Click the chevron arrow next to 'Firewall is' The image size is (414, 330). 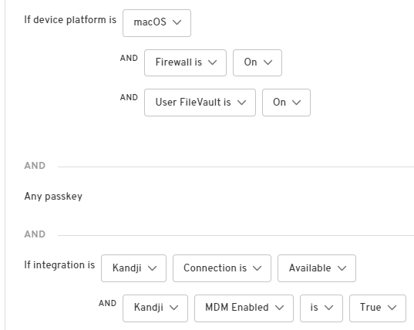tap(212, 62)
